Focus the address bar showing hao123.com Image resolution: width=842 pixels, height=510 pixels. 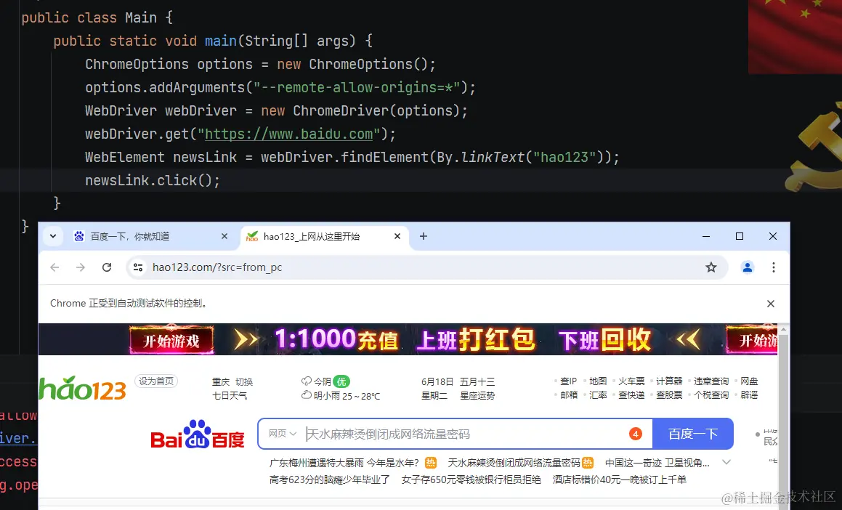point(427,267)
